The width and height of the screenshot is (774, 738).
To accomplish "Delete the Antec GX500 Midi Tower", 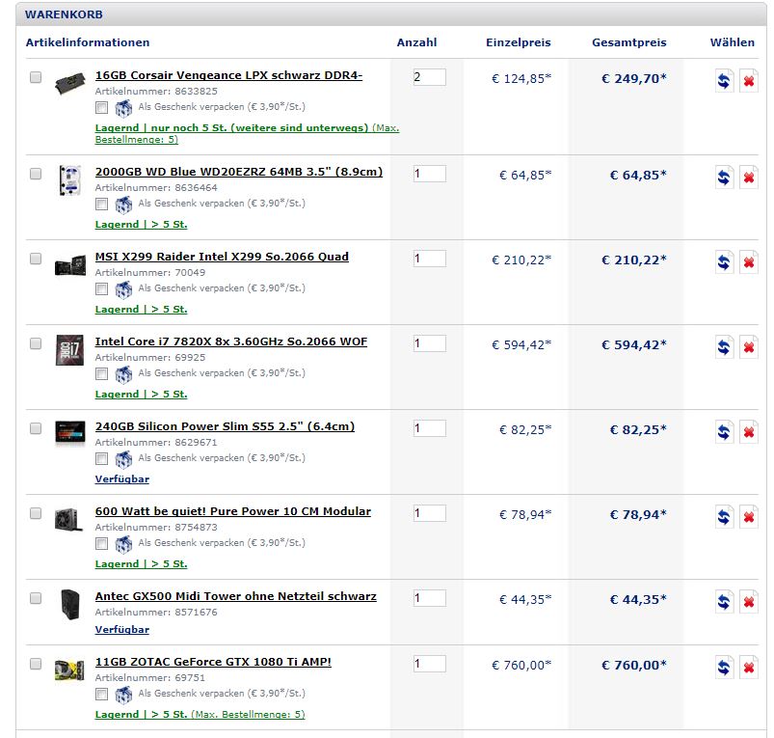I will click(748, 602).
